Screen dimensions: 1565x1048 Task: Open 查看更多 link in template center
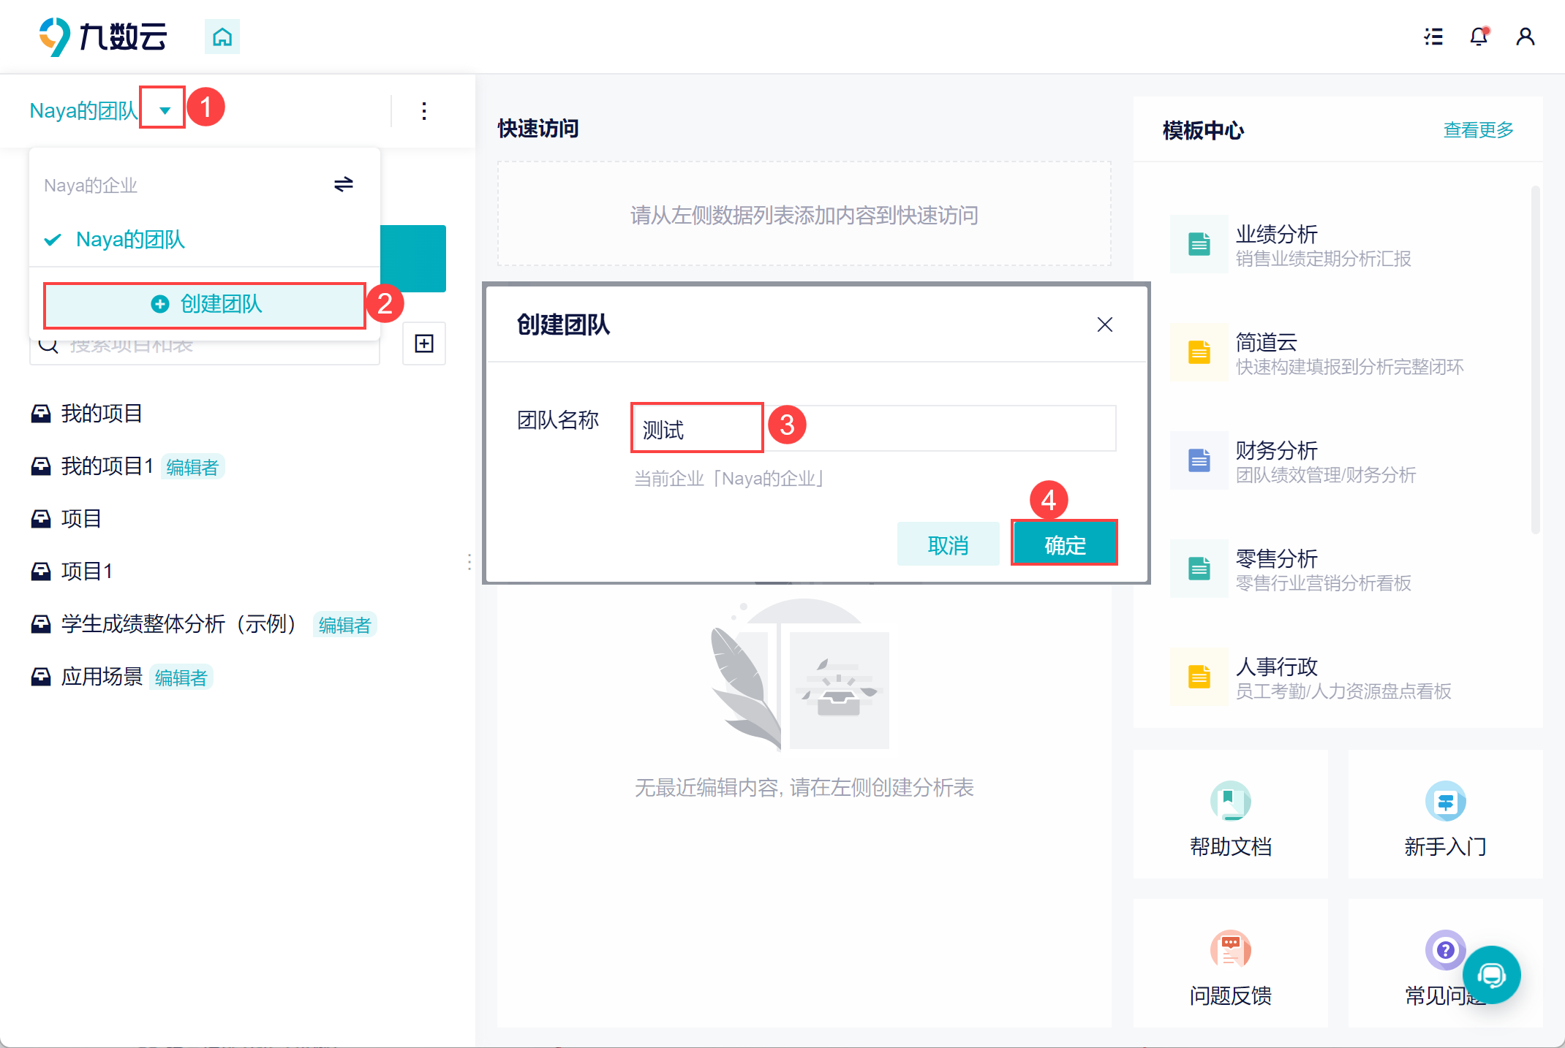(1477, 130)
